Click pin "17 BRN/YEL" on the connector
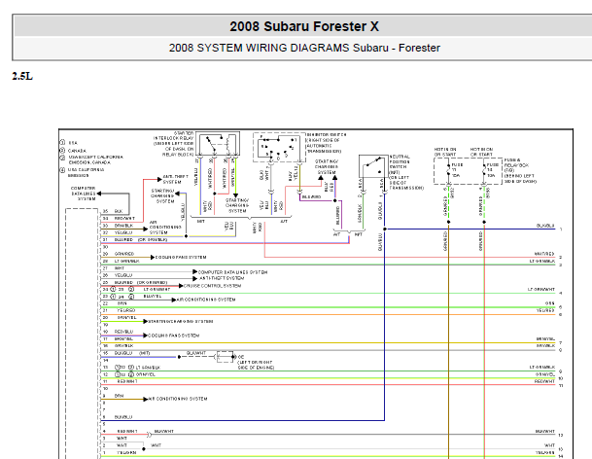This screenshot has width=592, height=459. 119,338
